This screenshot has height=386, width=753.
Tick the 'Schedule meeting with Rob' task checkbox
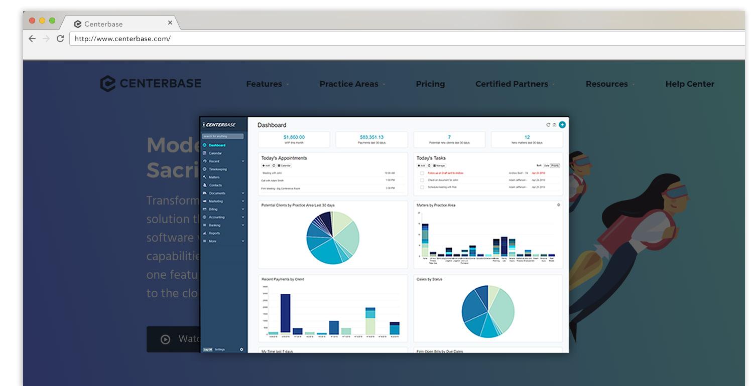[422, 187]
